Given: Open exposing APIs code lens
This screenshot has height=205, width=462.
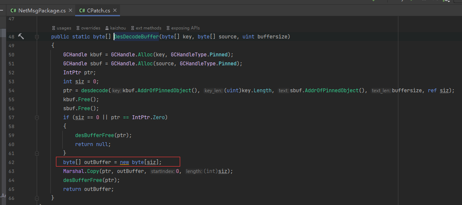Looking at the screenshot, I should (183, 28).
